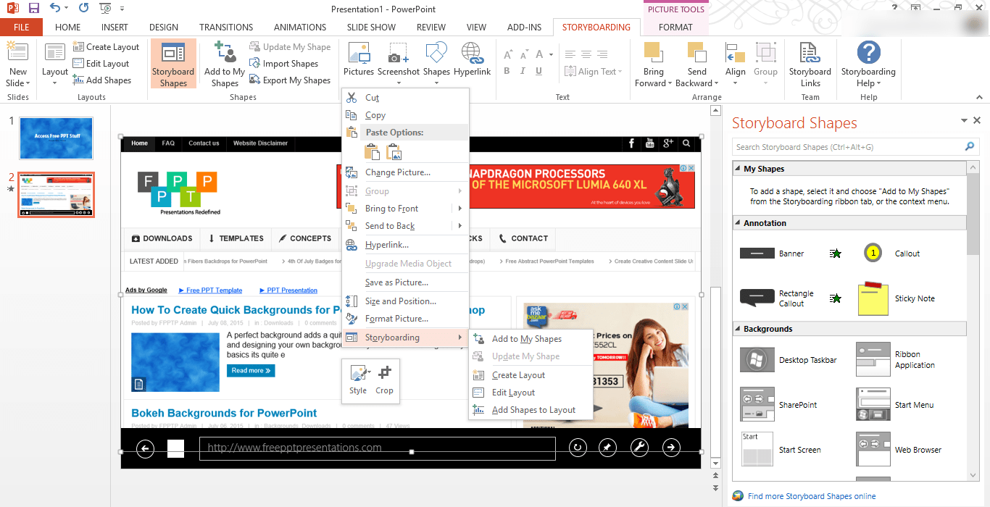Select slide 1 thumbnail in the slide panel
Image resolution: width=990 pixels, height=507 pixels.
(57, 138)
